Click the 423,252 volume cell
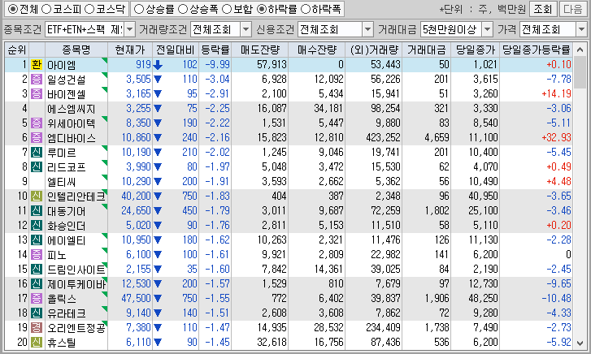The image size is (591, 354). (383, 138)
